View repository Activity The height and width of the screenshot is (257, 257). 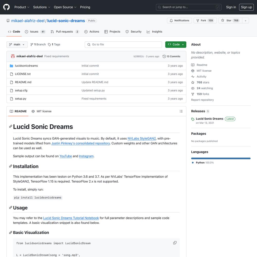click(x=199, y=77)
